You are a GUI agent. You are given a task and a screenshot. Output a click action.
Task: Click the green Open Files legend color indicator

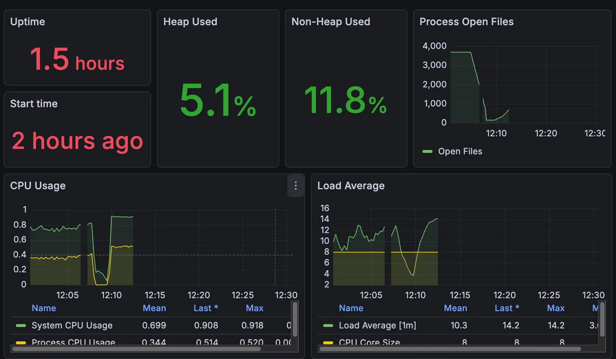pyautogui.click(x=427, y=151)
